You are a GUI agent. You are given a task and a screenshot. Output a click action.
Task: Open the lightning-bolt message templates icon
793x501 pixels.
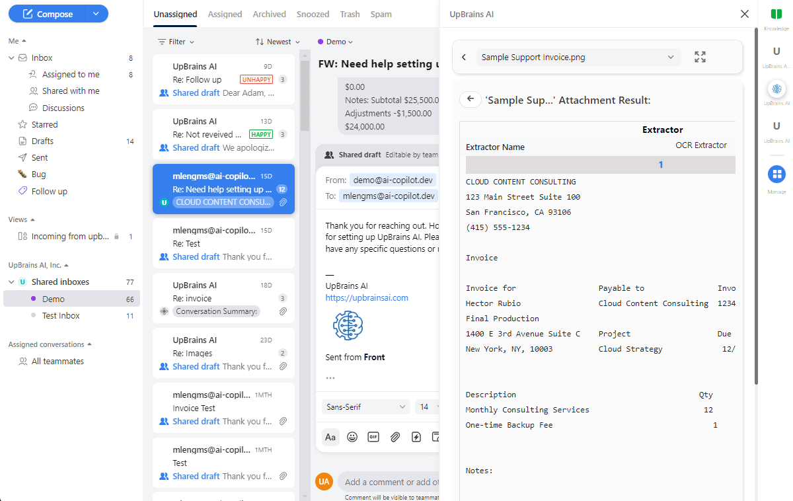coord(416,437)
